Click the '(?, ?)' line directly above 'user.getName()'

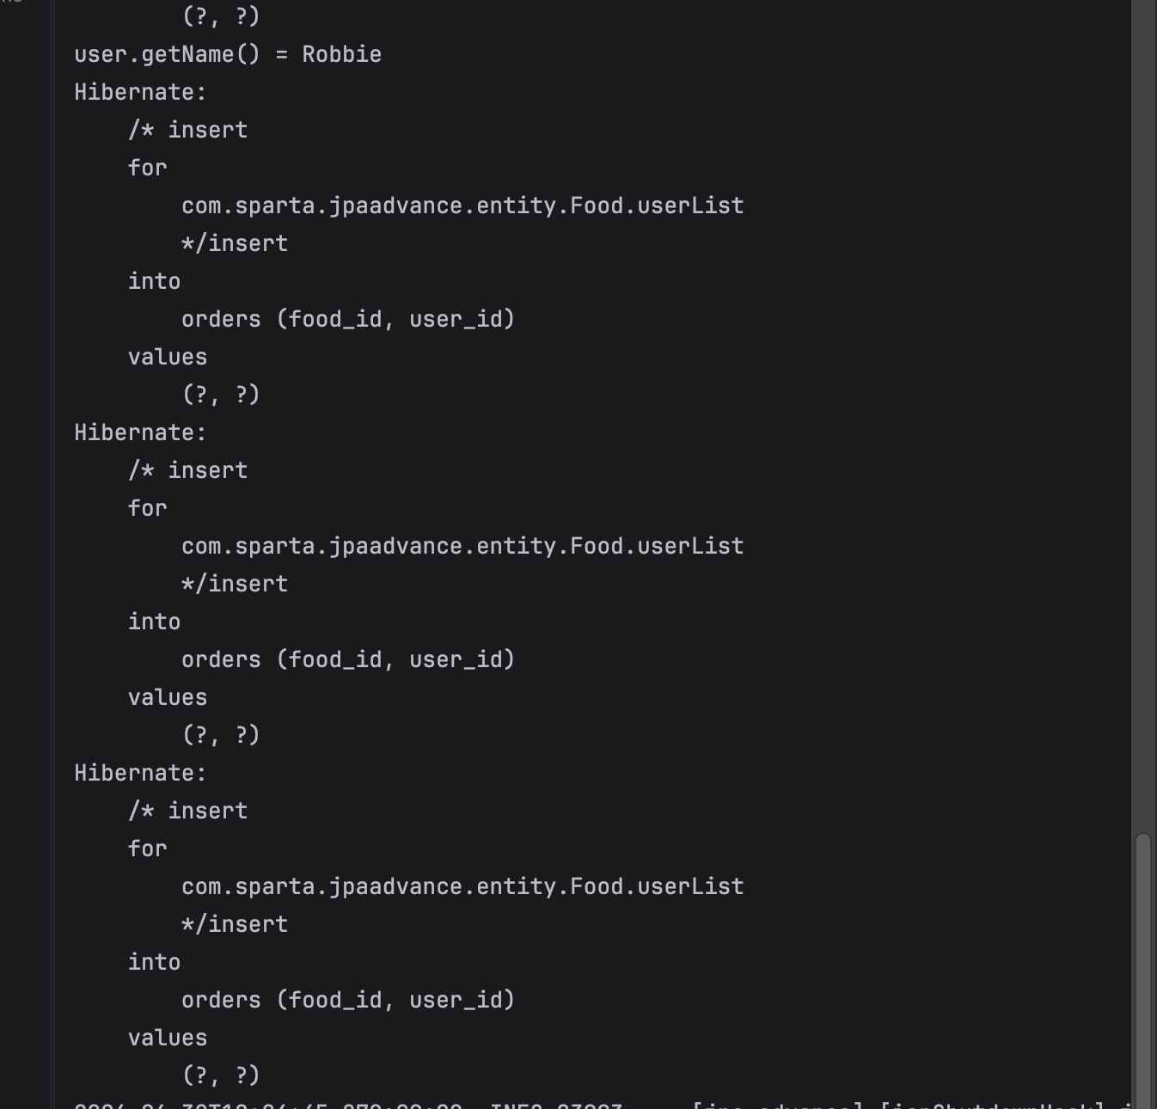point(221,16)
